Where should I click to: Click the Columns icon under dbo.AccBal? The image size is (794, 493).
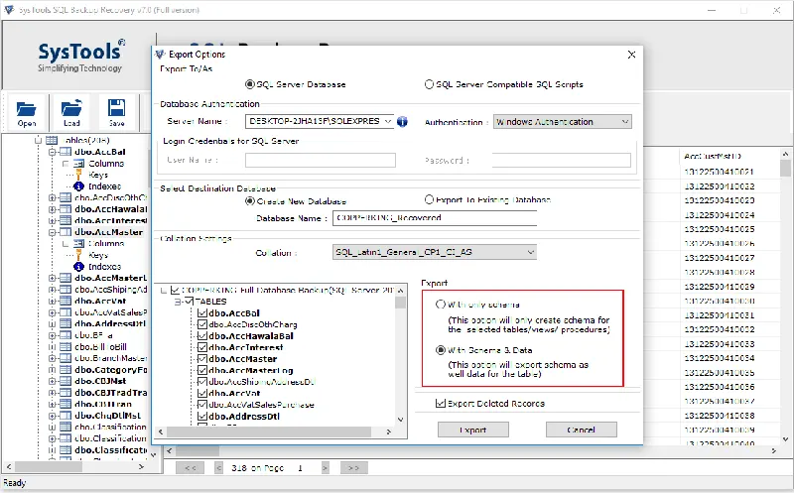coord(79,164)
